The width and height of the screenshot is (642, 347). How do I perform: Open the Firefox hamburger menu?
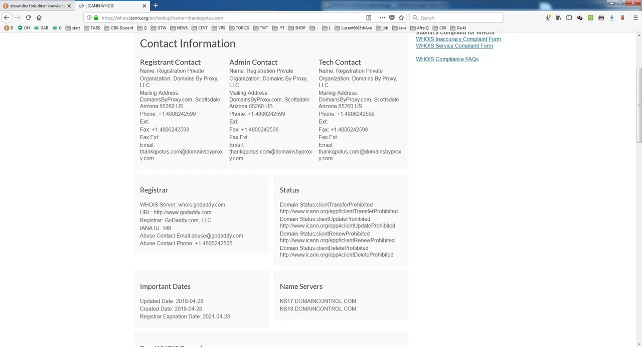point(635,18)
